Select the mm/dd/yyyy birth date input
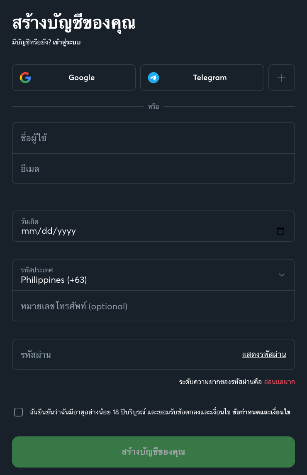This screenshot has width=307, height=475. [x=49, y=231]
